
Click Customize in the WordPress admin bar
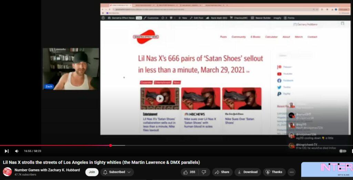click(151, 18)
